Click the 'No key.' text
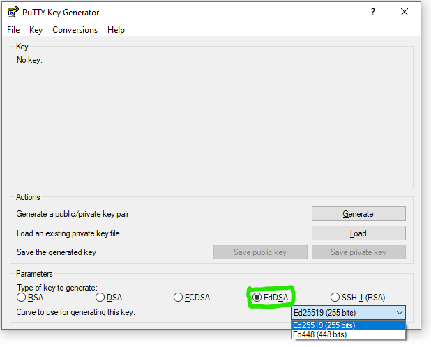Screen dimensions: 431x347 click(x=29, y=60)
